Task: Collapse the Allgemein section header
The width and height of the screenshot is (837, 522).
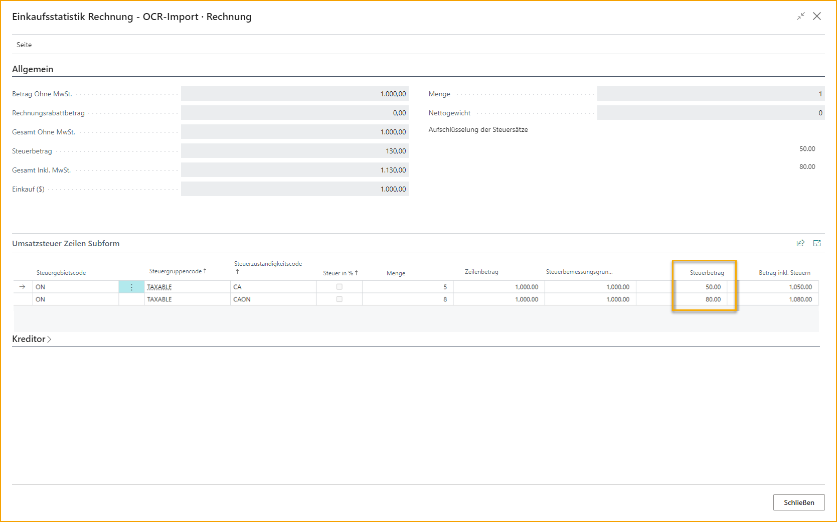Action: (x=33, y=69)
